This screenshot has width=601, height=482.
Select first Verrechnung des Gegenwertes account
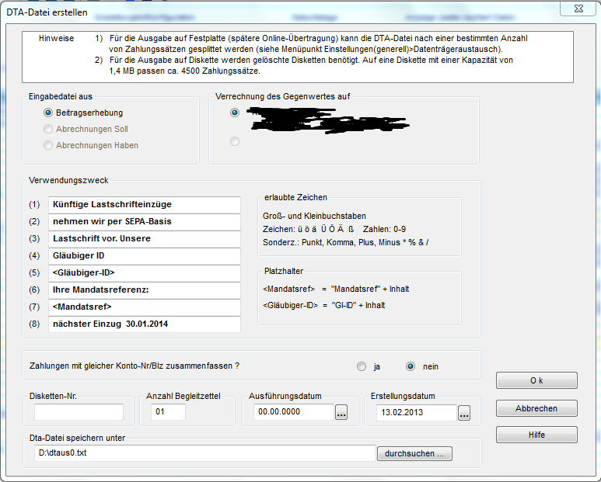(x=235, y=113)
